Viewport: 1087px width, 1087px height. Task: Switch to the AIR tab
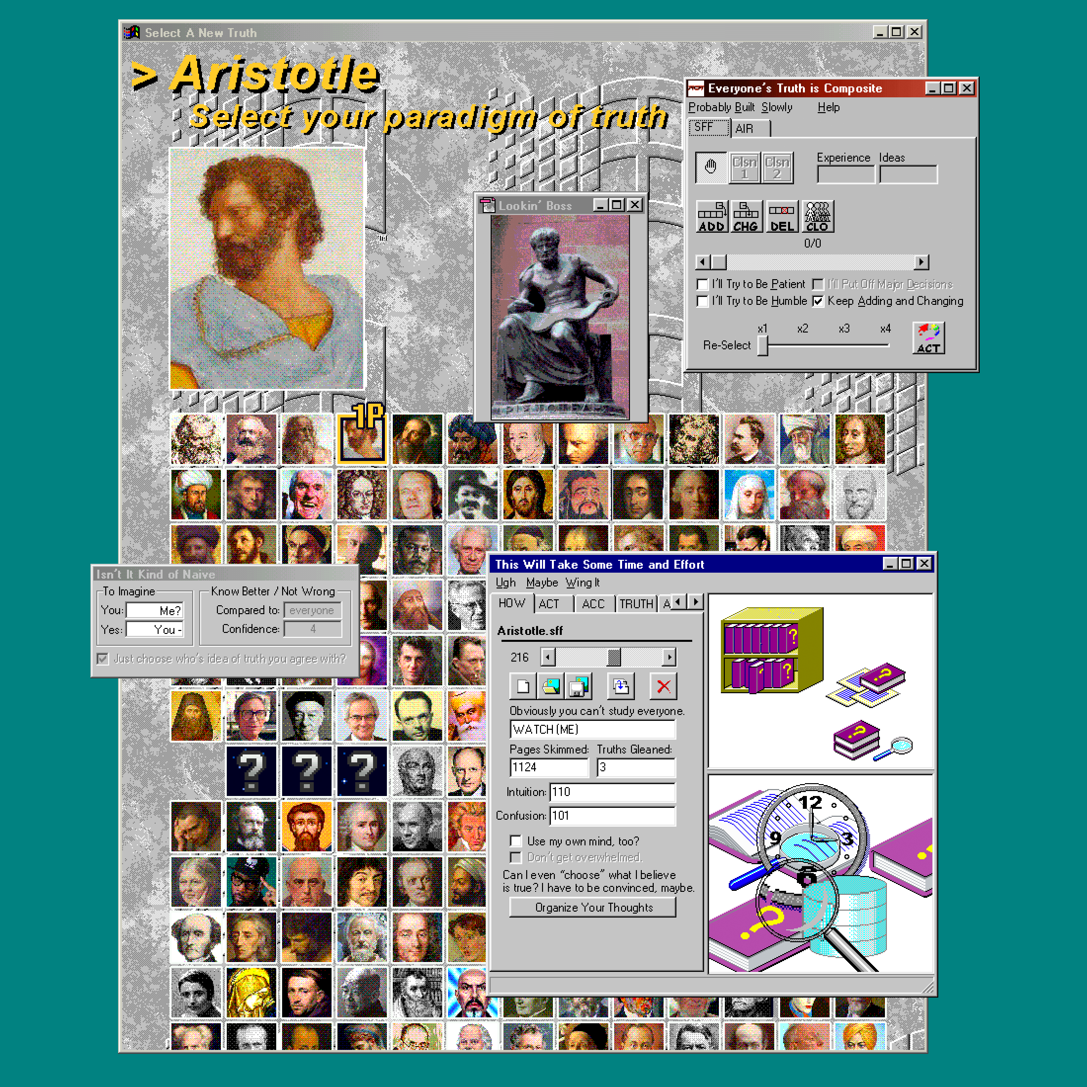pyautogui.click(x=751, y=128)
